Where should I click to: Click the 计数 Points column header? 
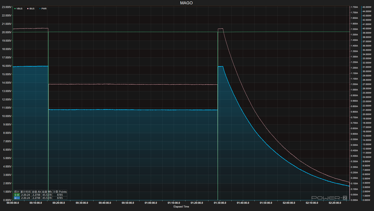(60, 192)
